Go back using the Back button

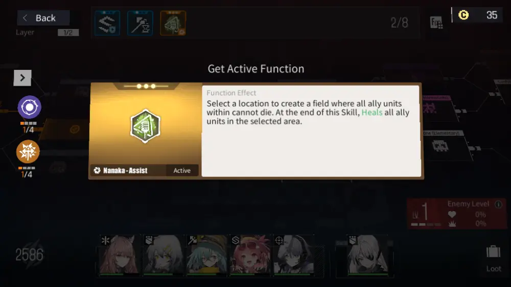point(43,18)
